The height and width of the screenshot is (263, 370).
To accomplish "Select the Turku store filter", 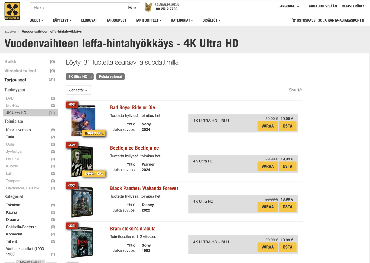I will [10, 137].
